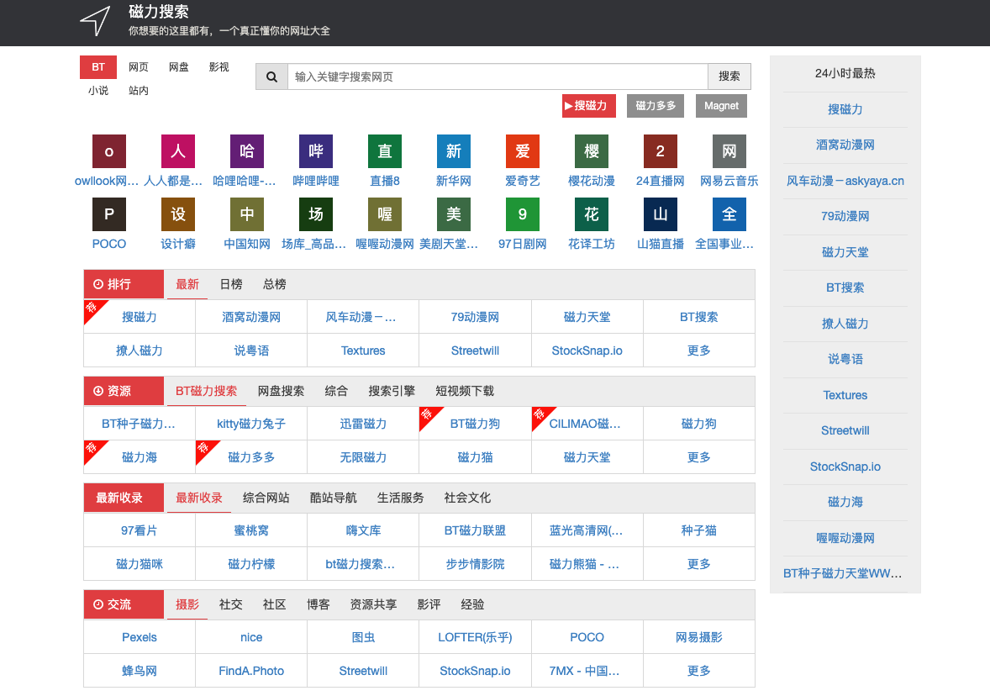990x696 pixels.
Task: Open the POCO tile icon with letter P
Action: pyautogui.click(x=109, y=214)
